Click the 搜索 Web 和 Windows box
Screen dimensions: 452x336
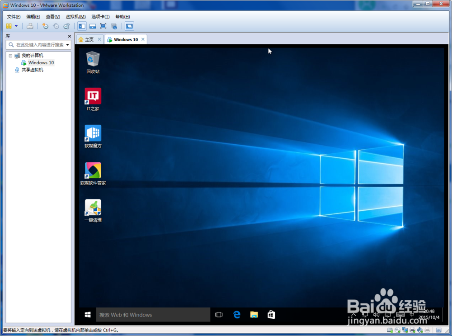pos(153,315)
